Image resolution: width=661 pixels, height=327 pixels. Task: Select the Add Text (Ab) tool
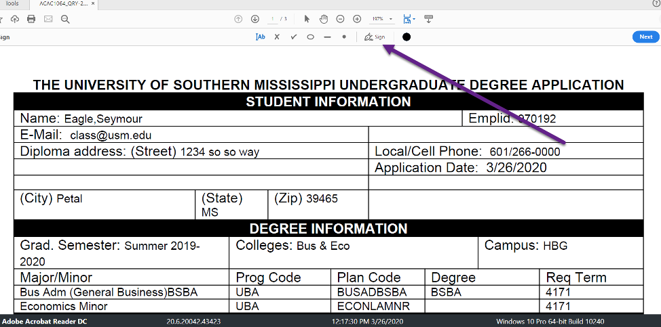[x=260, y=37]
